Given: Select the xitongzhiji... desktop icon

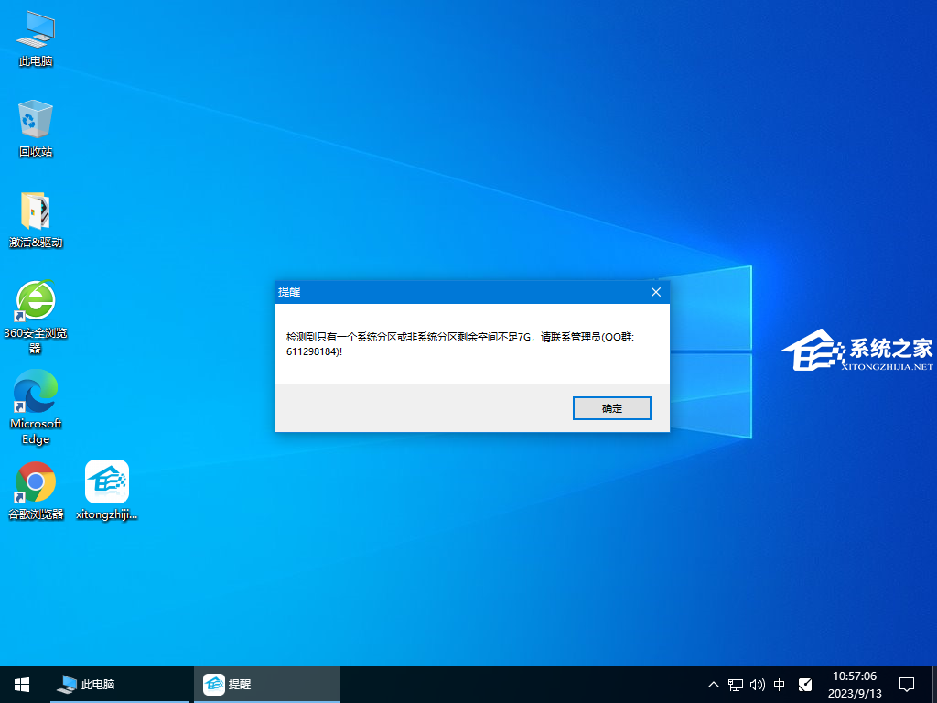Looking at the screenshot, I should coord(107,491).
